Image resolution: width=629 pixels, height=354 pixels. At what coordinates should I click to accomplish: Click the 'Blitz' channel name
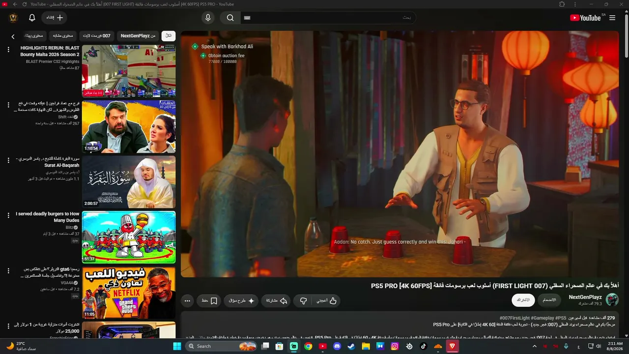click(x=69, y=228)
